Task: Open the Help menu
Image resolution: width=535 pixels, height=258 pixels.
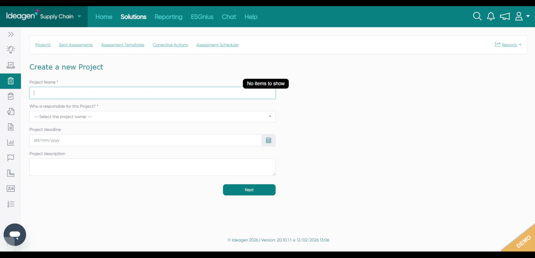Action: pos(251,17)
